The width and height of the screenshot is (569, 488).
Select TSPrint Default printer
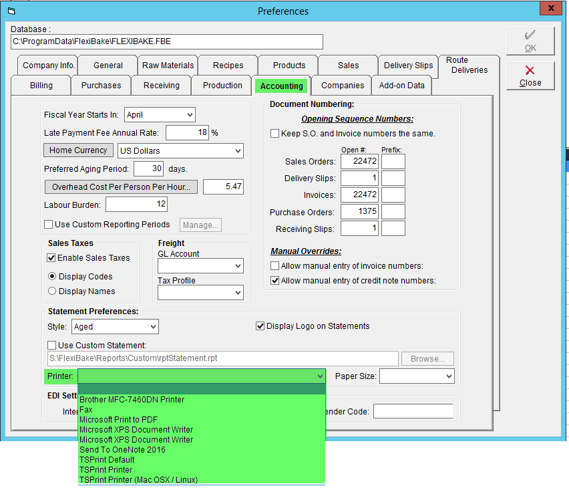(202, 460)
